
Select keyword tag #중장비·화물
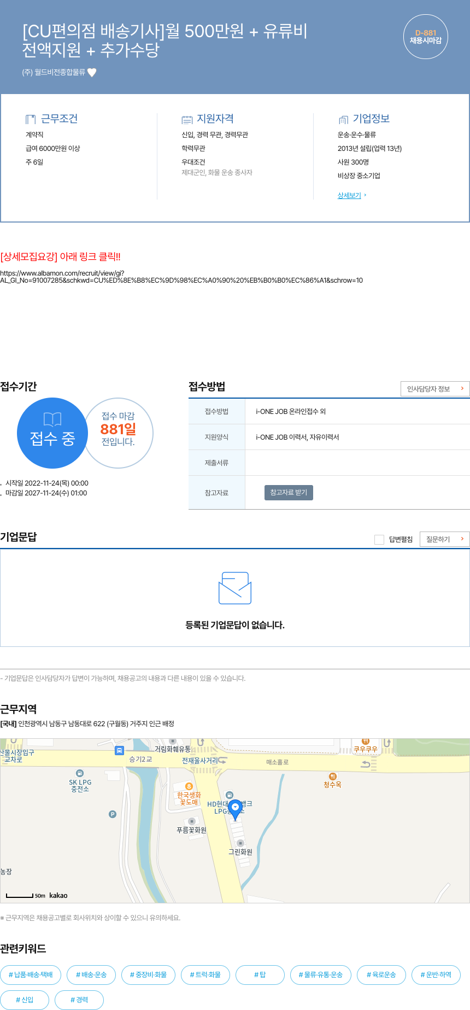[x=148, y=974]
